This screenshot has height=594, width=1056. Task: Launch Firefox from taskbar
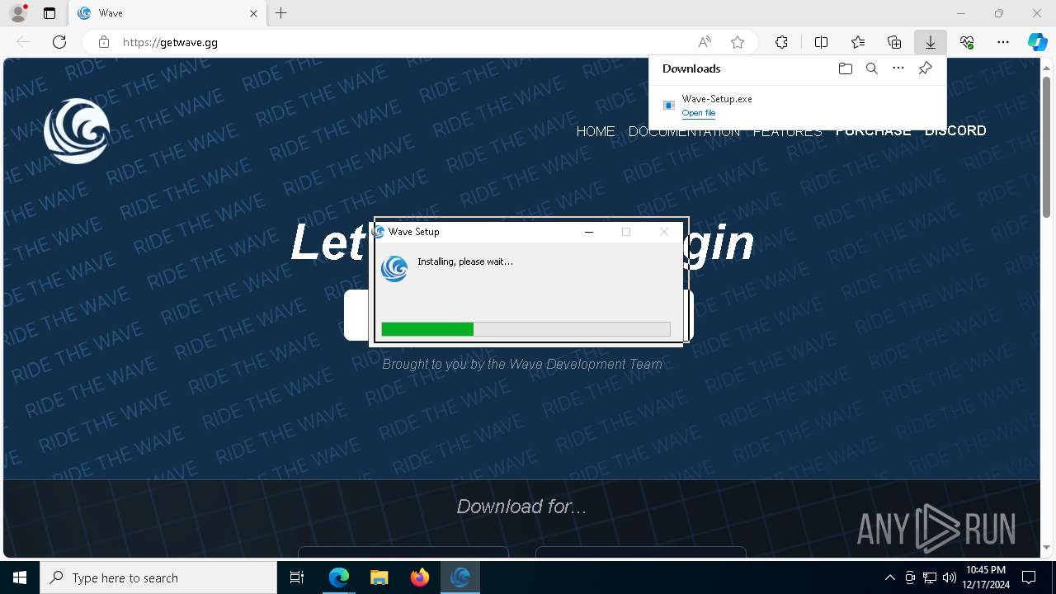(420, 577)
